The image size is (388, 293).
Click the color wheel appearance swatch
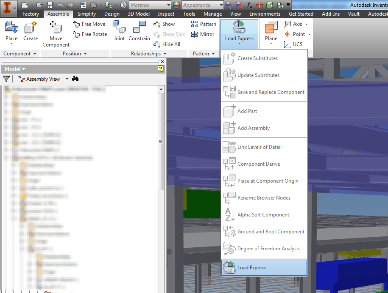point(176,5)
